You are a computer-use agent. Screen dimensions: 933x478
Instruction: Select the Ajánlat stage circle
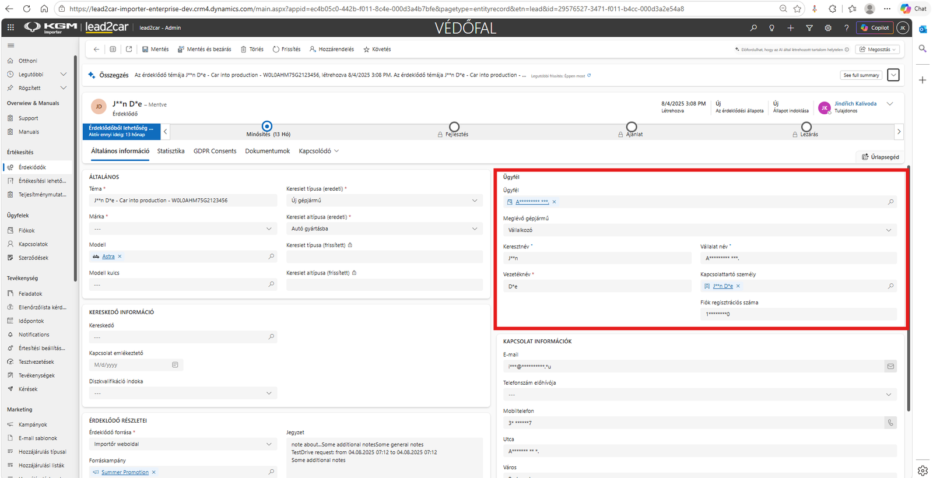click(x=632, y=126)
